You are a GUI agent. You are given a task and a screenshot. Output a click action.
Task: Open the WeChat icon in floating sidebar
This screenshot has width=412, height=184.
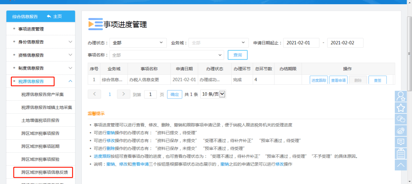tap(401, 119)
